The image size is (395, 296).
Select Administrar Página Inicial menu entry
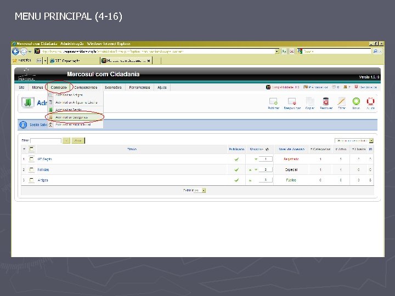coord(75,124)
